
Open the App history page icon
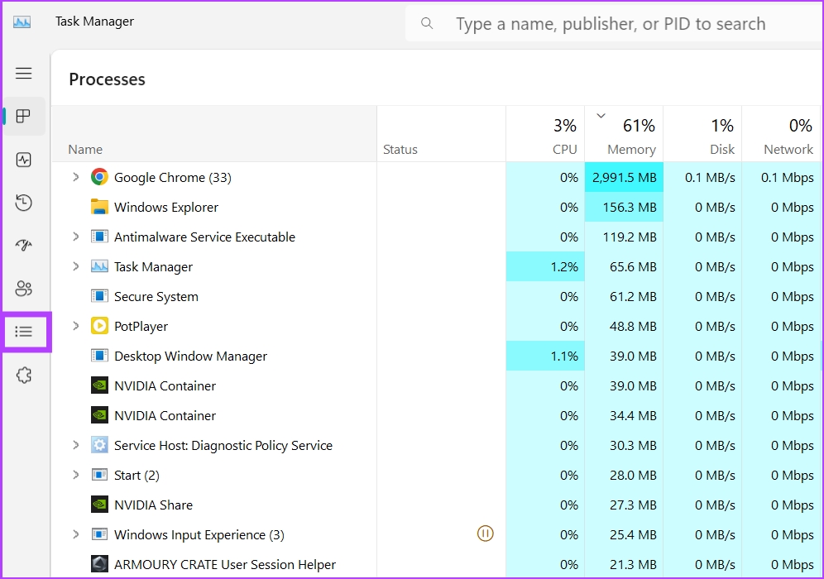(x=24, y=202)
